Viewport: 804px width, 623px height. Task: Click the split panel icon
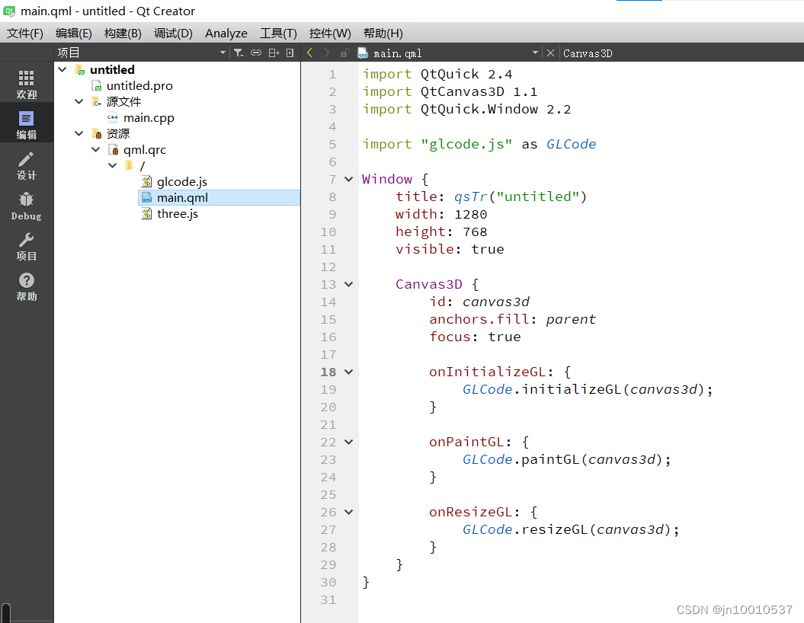pos(274,53)
